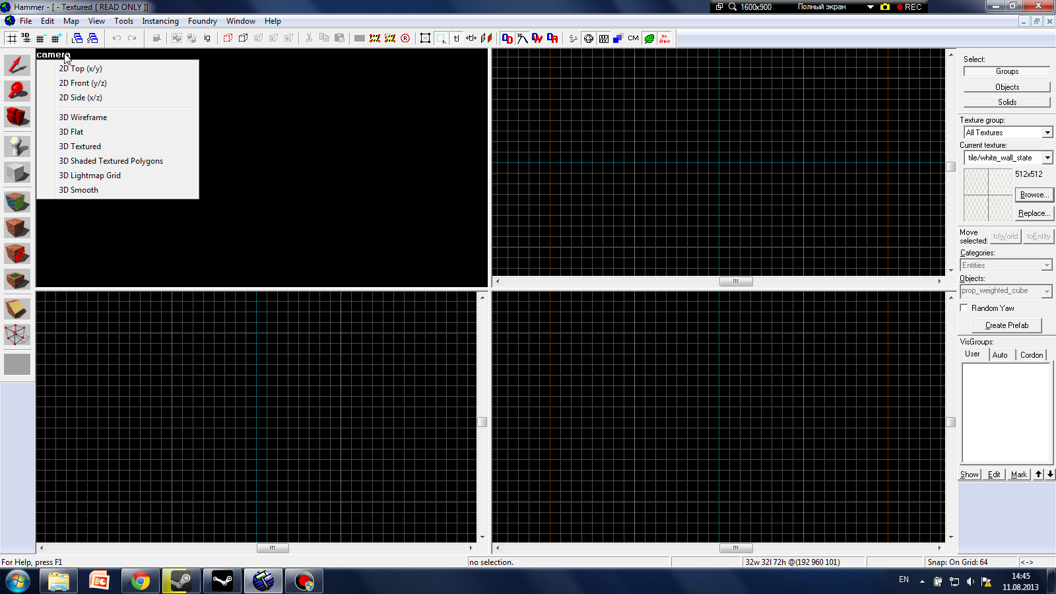Click the edit cordon bounds icon

pos(390,38)
